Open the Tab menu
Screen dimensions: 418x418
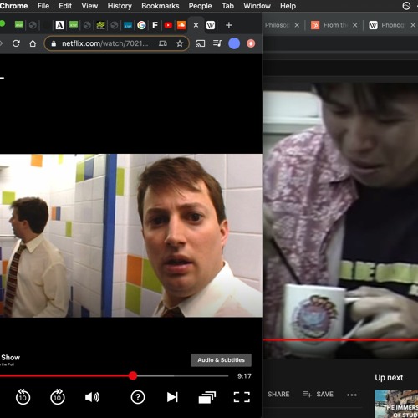227,6
